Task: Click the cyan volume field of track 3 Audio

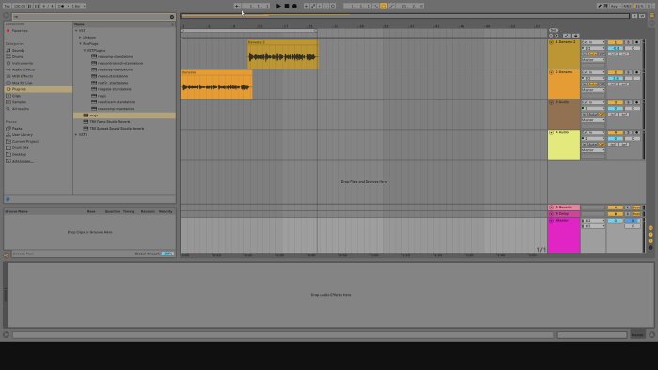Action: (615, 109)
